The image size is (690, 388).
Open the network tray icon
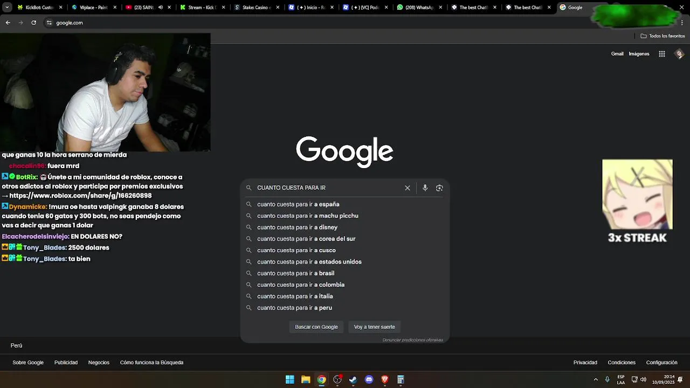coord(634,379)
